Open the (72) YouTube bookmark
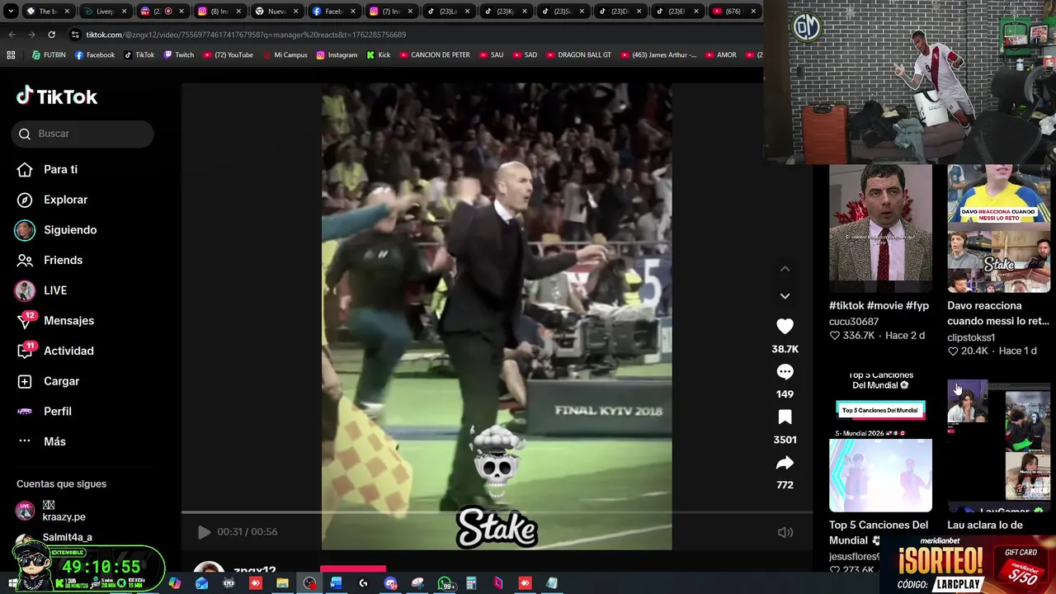This screenshot has width=1056, height=594. click(229, 55)
